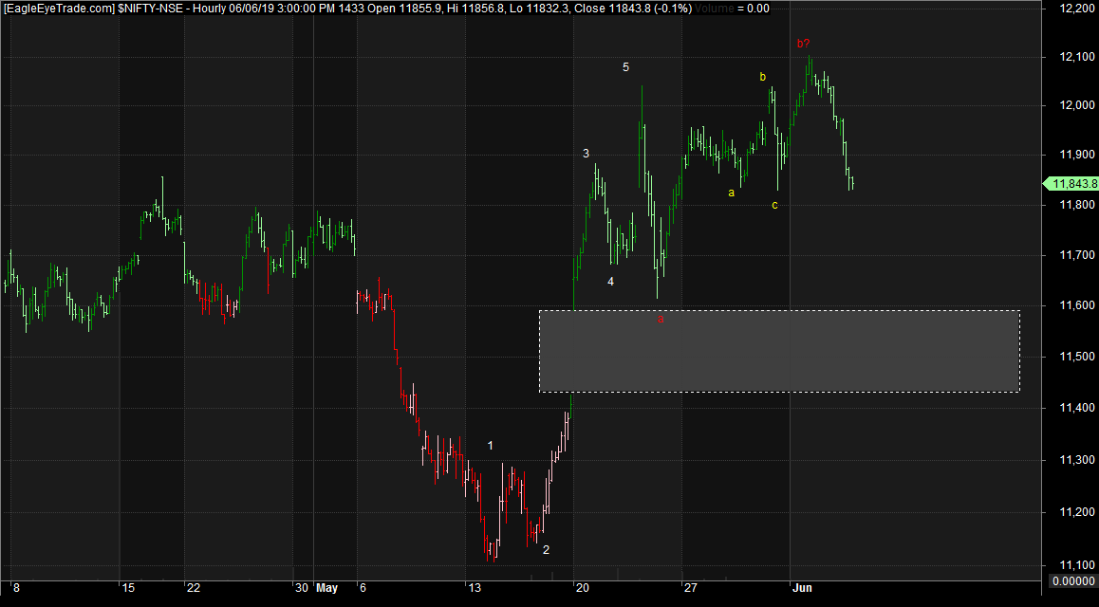This screenshot has width=1099, height=607.
Task: Click date axis label '20'
Action: pyautogui.click(x=583, y=588)
